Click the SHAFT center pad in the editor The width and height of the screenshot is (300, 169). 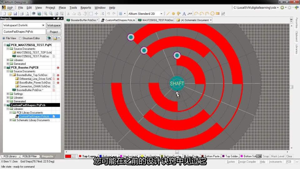click(x=177, y=84)
